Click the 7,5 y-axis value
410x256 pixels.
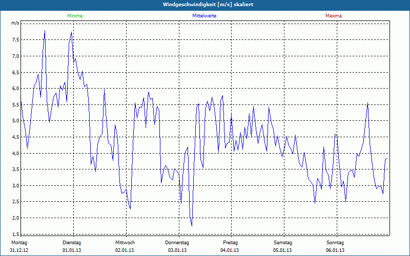tap(15, 40)
